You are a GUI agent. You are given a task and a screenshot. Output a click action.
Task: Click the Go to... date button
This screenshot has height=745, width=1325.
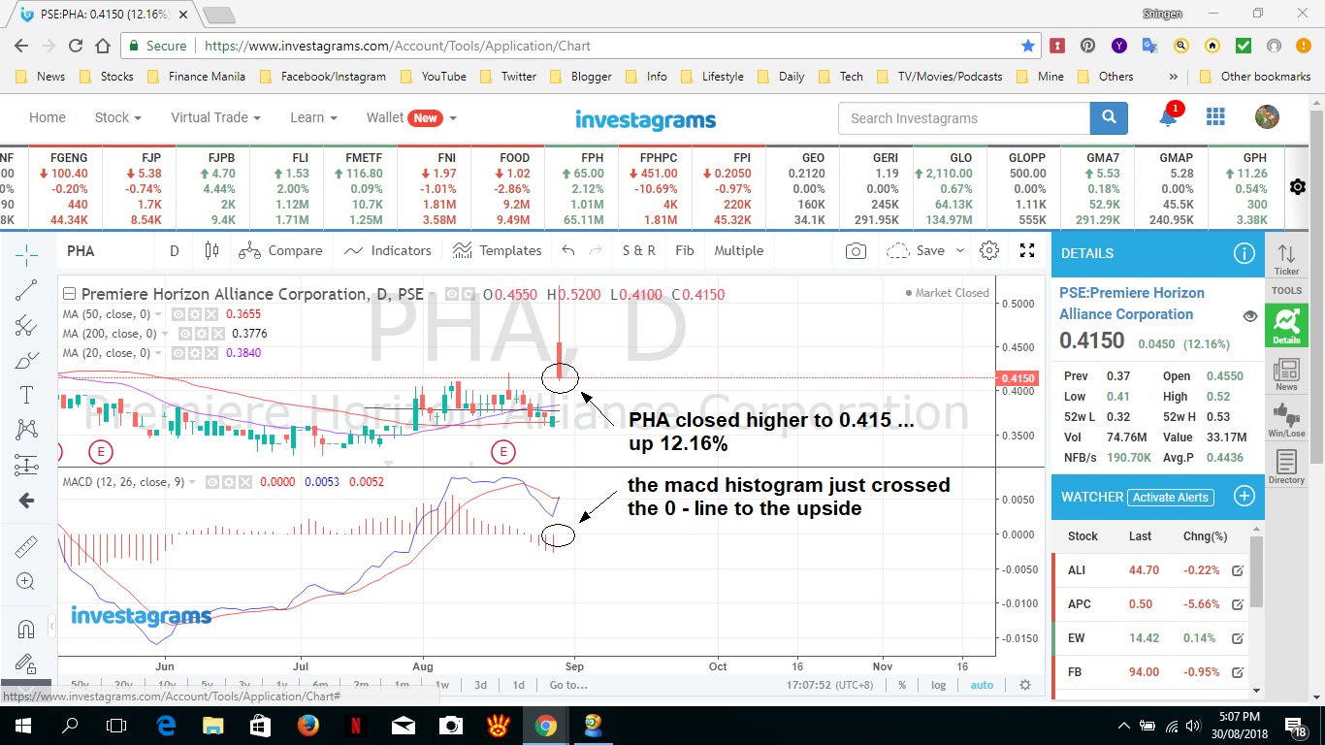tap(568, 685)
